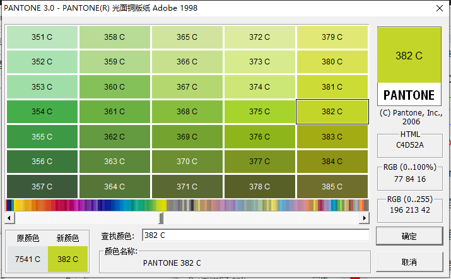451x279 pixels.
Task: Click the original color 7541 C swatch
Action: pos(28,259)
